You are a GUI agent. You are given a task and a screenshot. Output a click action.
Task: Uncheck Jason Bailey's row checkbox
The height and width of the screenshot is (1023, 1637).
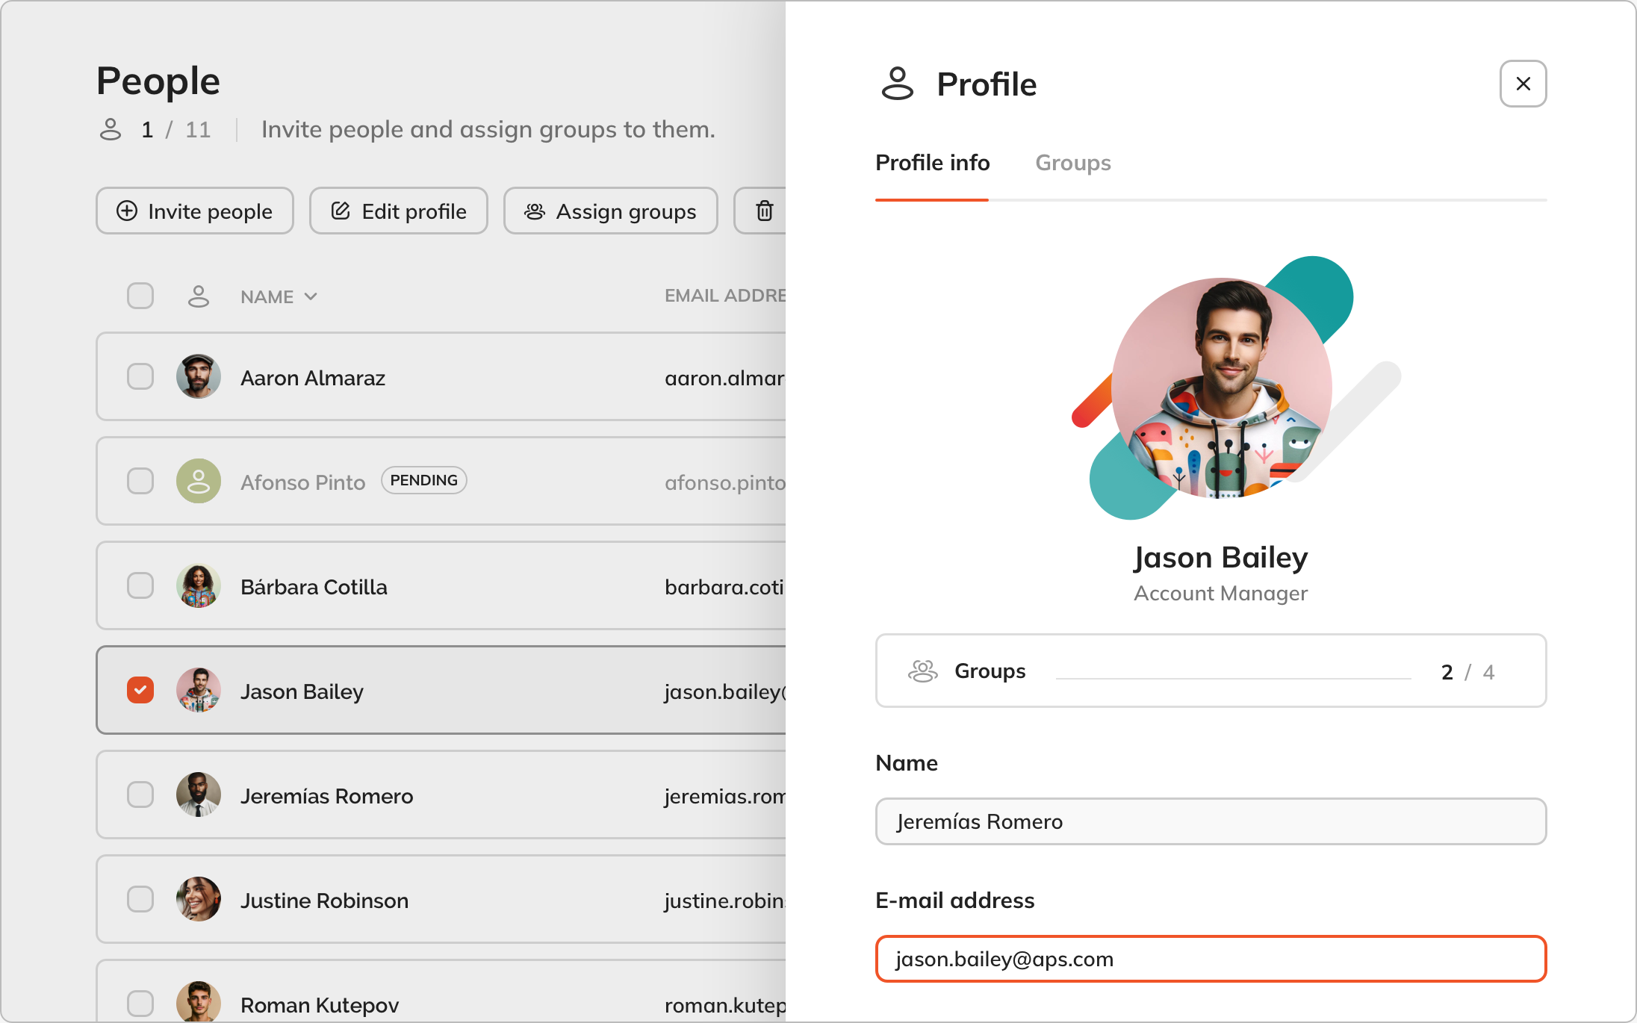[140, 691]
